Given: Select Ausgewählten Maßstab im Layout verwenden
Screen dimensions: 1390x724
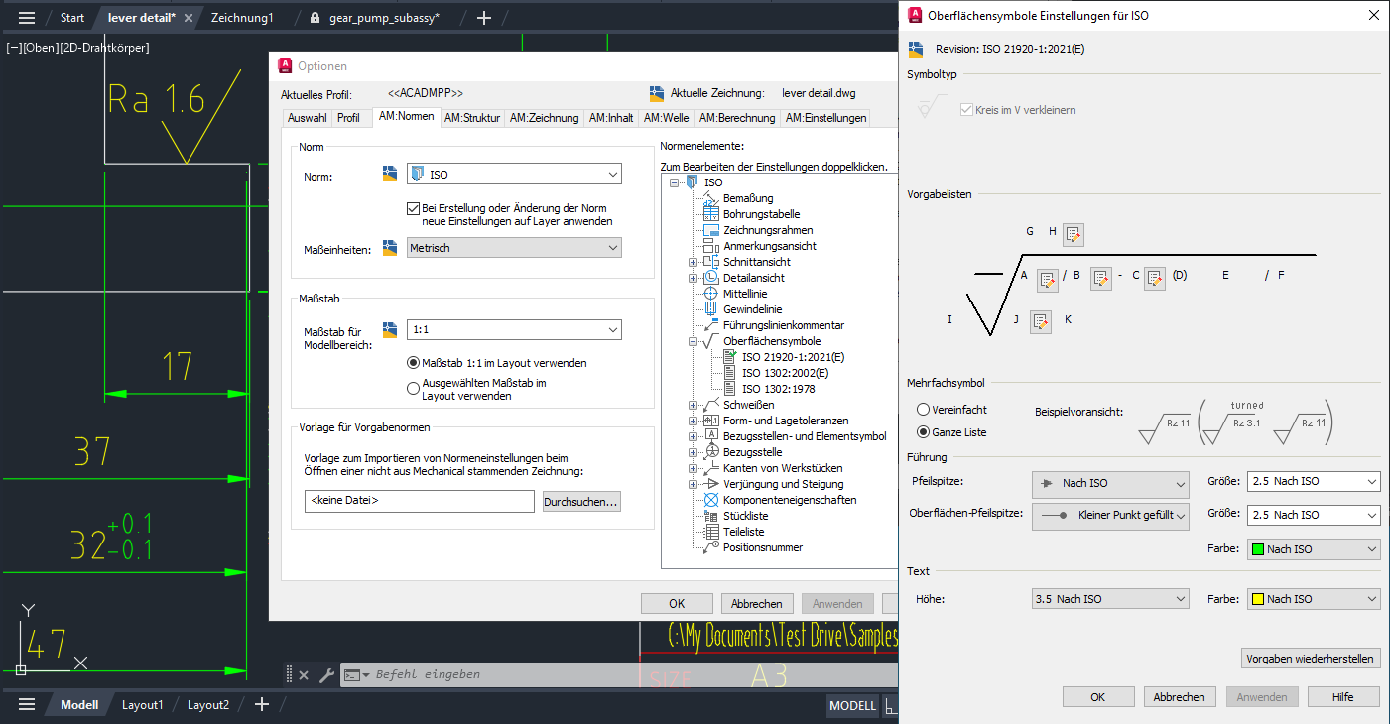Looking at the screenshot, I should 414,389.
